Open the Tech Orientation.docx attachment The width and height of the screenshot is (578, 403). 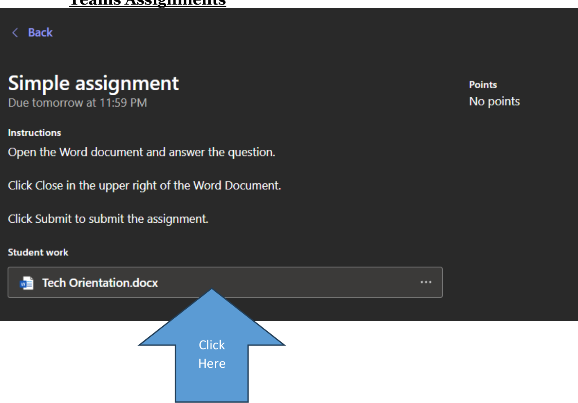pos(225,282)
